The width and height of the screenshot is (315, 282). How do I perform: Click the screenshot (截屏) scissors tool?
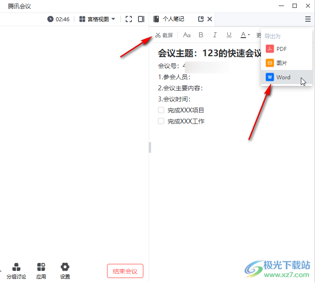click(164, 35)
